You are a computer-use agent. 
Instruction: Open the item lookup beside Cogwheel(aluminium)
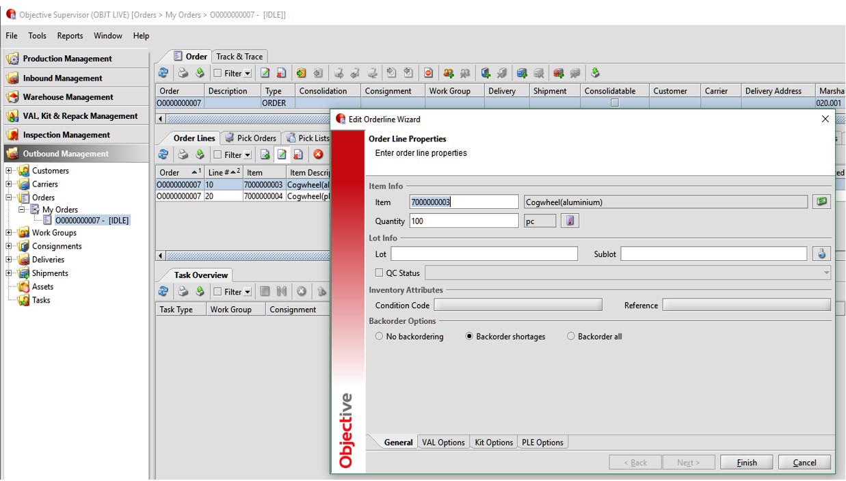(821, 202)
